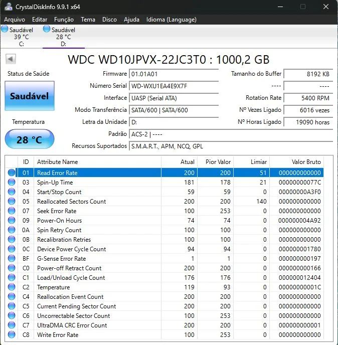338x345 pixels.
Task: Click the Pior Valor column header
Action: [216, 161]
